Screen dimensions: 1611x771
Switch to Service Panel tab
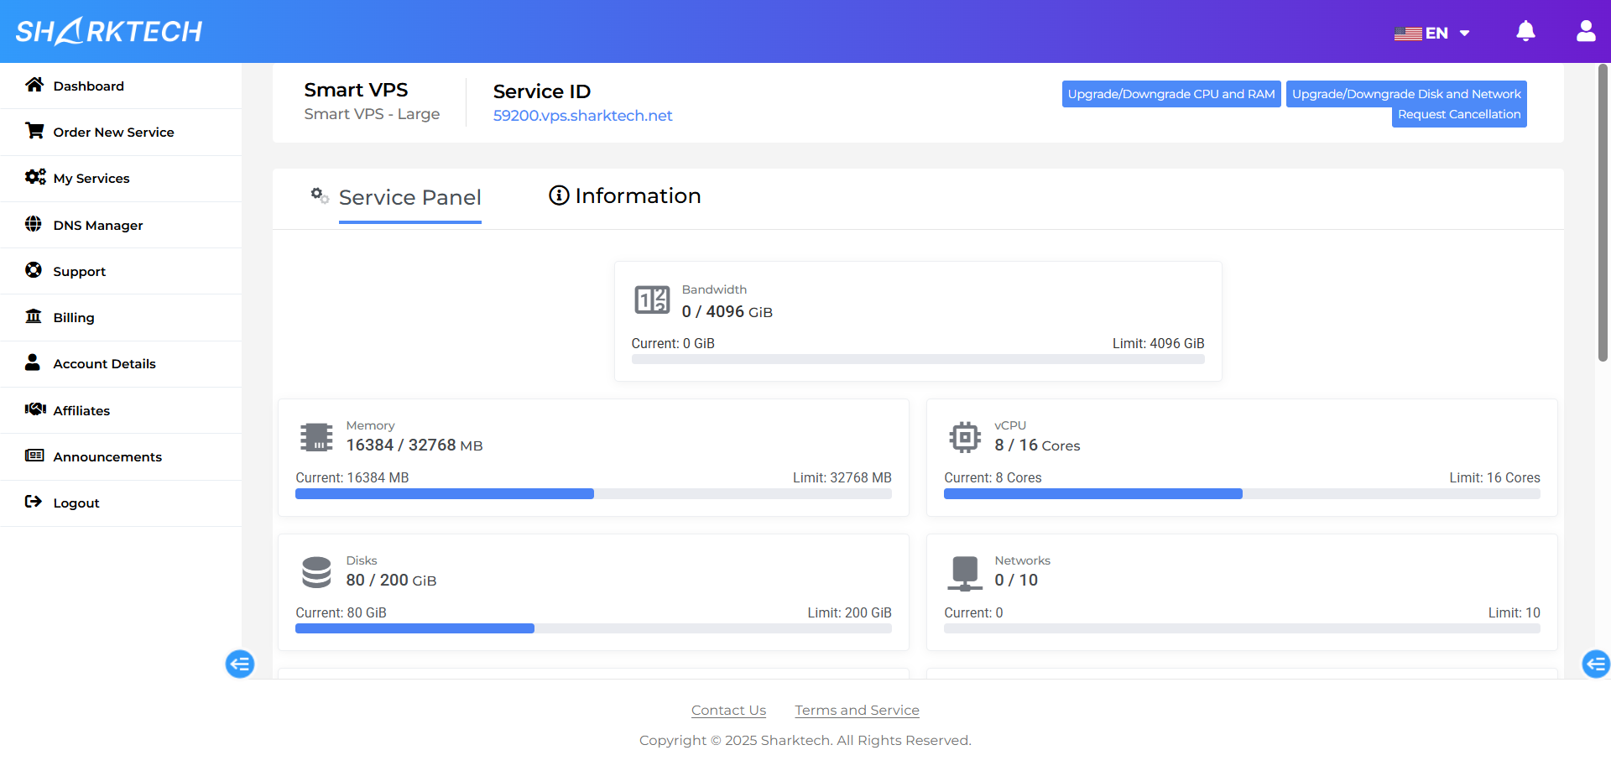coord(409,198)
